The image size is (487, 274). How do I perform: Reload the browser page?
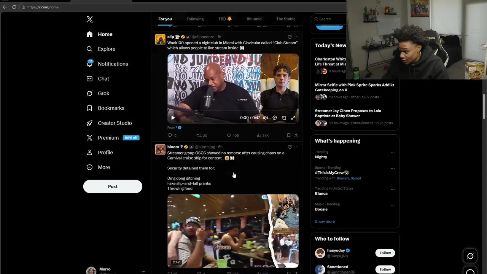tap(14, 7)
